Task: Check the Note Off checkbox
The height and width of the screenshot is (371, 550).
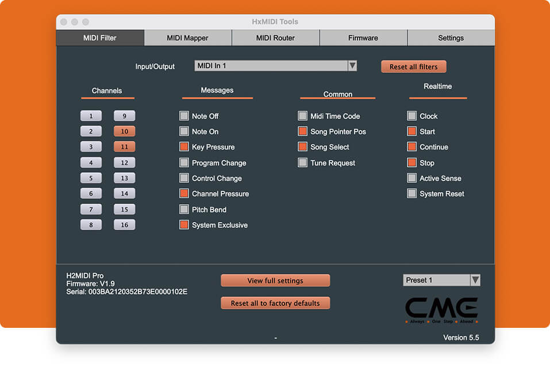Action: (x=184, y=116)
